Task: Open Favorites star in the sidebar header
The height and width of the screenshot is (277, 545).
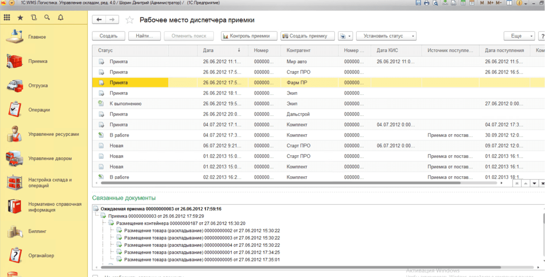Action: pos(20,17)
